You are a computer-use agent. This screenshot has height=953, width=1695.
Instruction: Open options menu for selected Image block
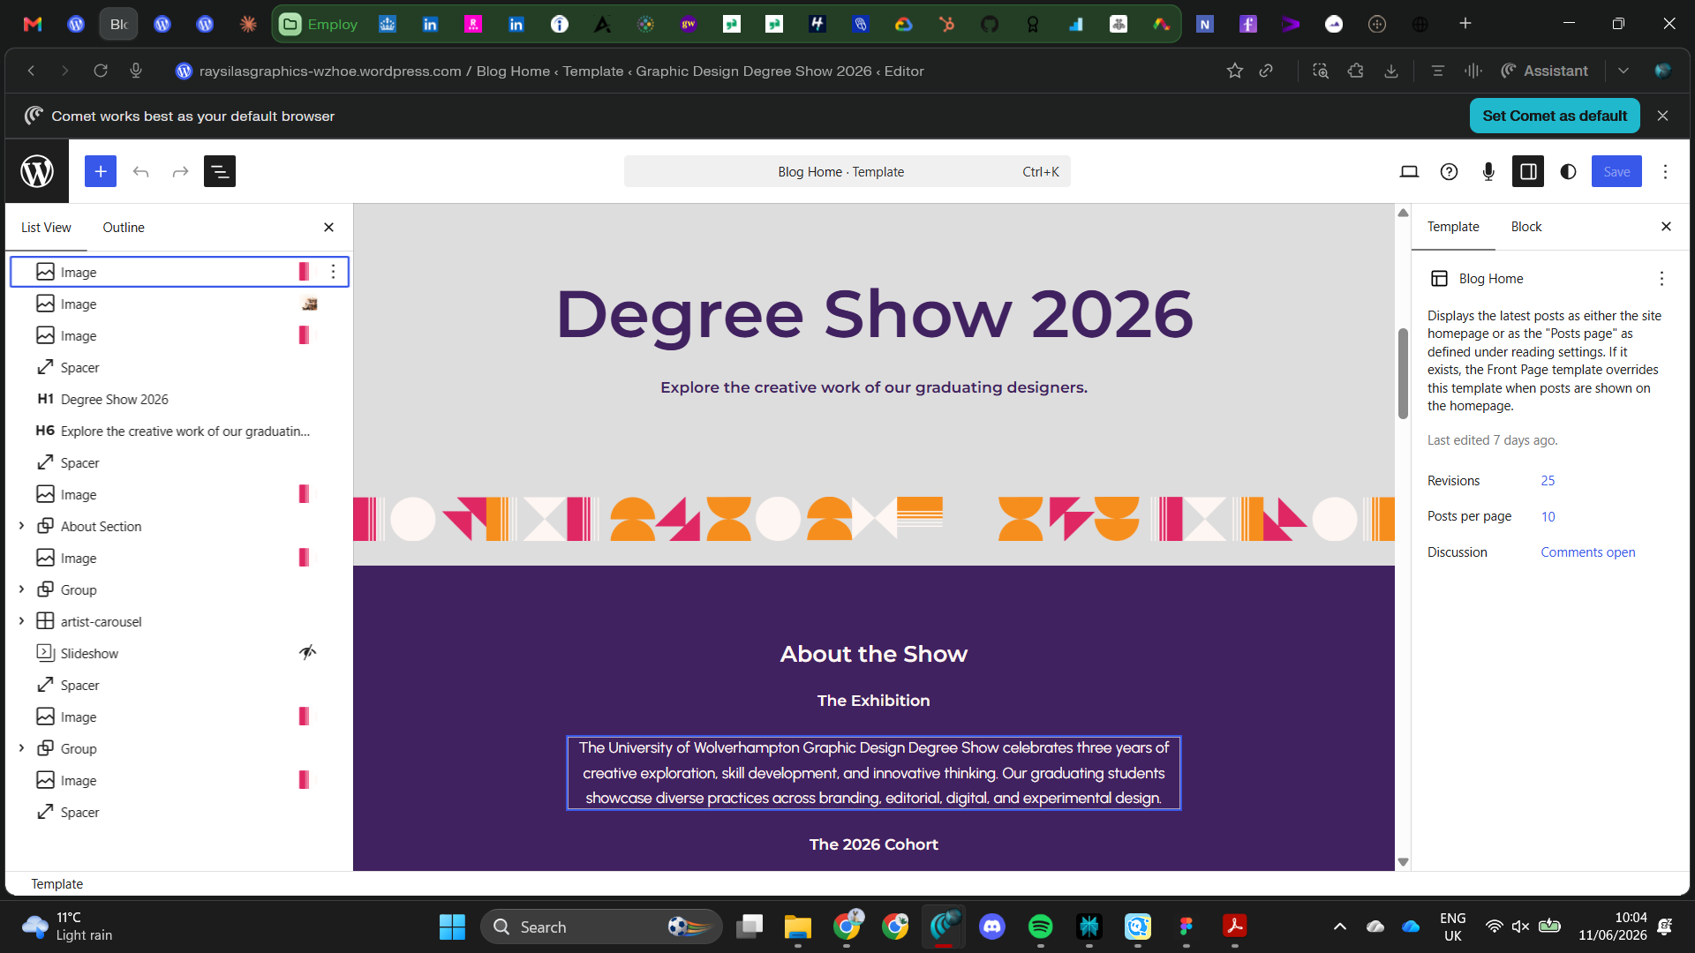tap(333, 272)
